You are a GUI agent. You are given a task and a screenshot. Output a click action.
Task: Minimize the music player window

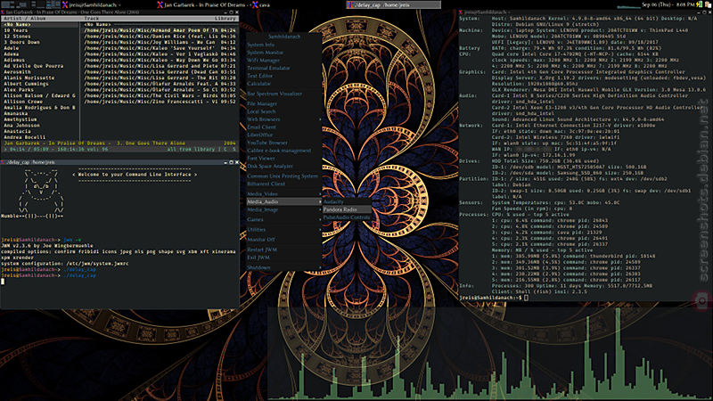tap(225, 12)
